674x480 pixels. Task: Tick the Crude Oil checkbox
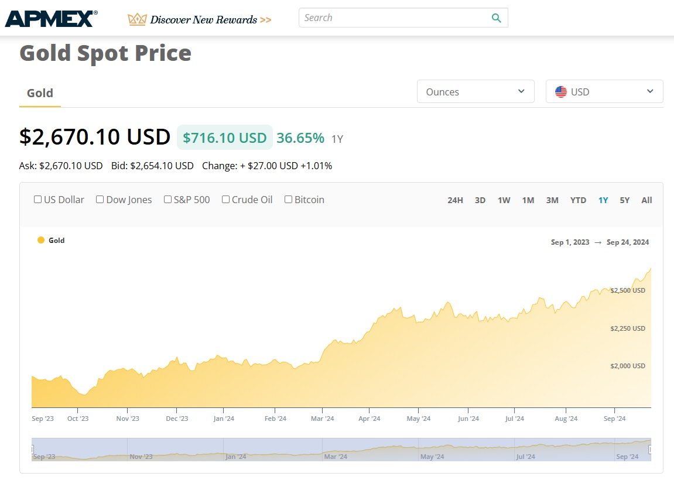pyautogui.click(x=226, y=200)
